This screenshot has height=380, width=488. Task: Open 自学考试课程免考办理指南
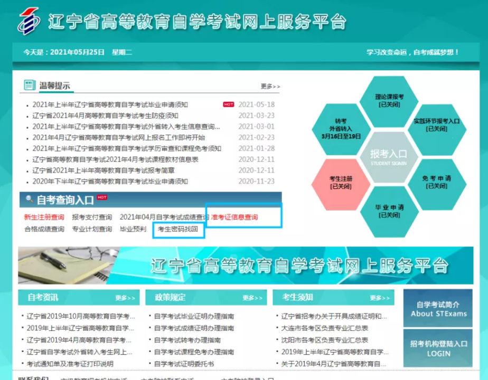tap(194, 351)
